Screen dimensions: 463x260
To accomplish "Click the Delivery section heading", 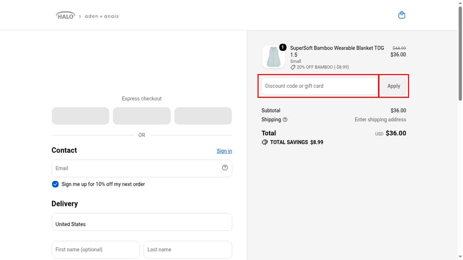I will tap(65, 204).
